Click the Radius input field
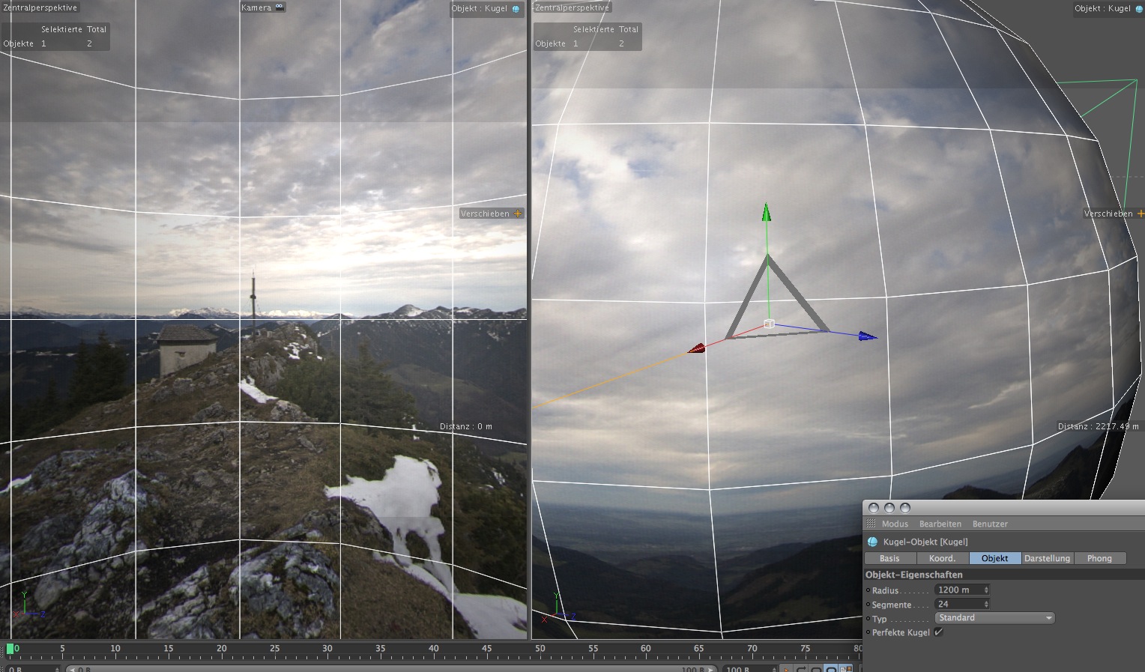 (958, 590)
